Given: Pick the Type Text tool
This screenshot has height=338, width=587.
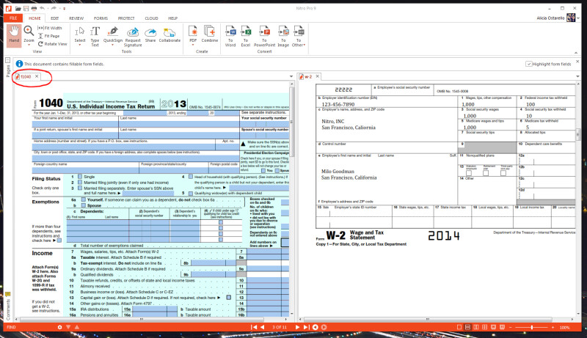Looking at the screenshot, I should [x=95, y=36].
